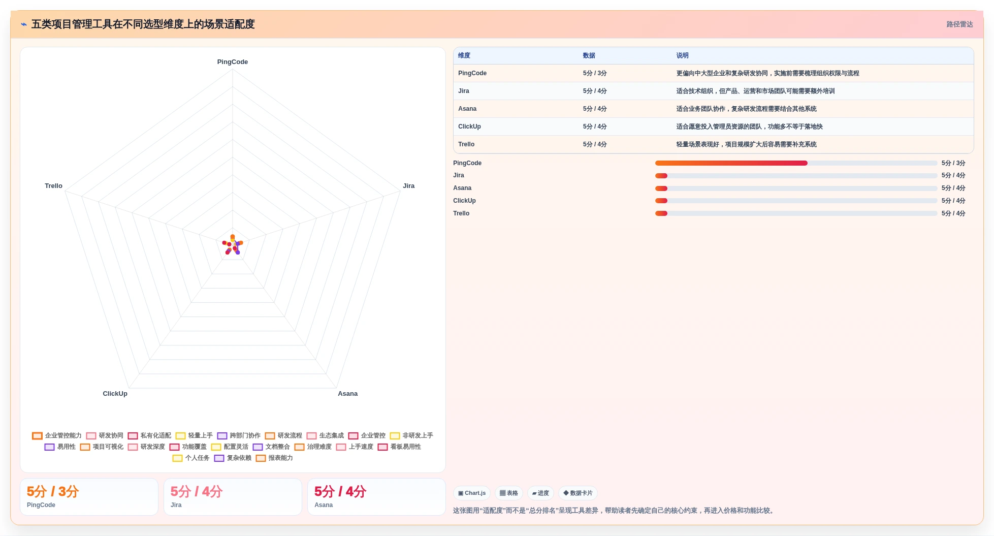This screenshot has height=536, width=994.
Task: Toggle the 非研发上手 legend dataset
Action: coord(411,436)
